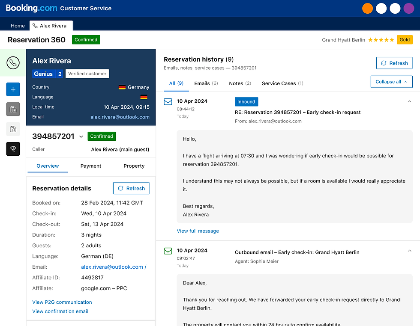Click email link in Reservation details
The width and height of the screenshot is (420, 326).
tap(114, 267)
